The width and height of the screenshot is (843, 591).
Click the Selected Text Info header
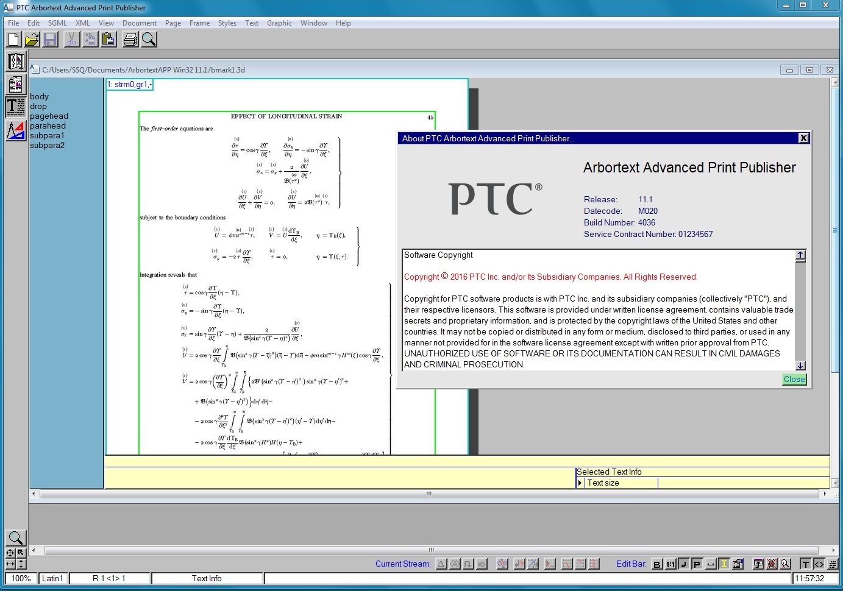(609, 472)
